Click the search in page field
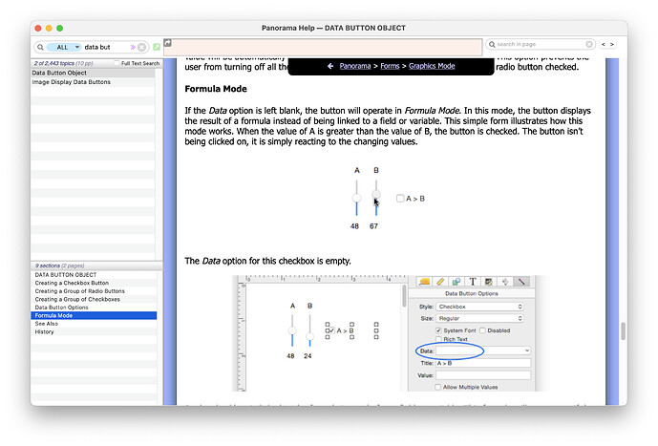Viewport: 658px width, 446px height. 541,44
